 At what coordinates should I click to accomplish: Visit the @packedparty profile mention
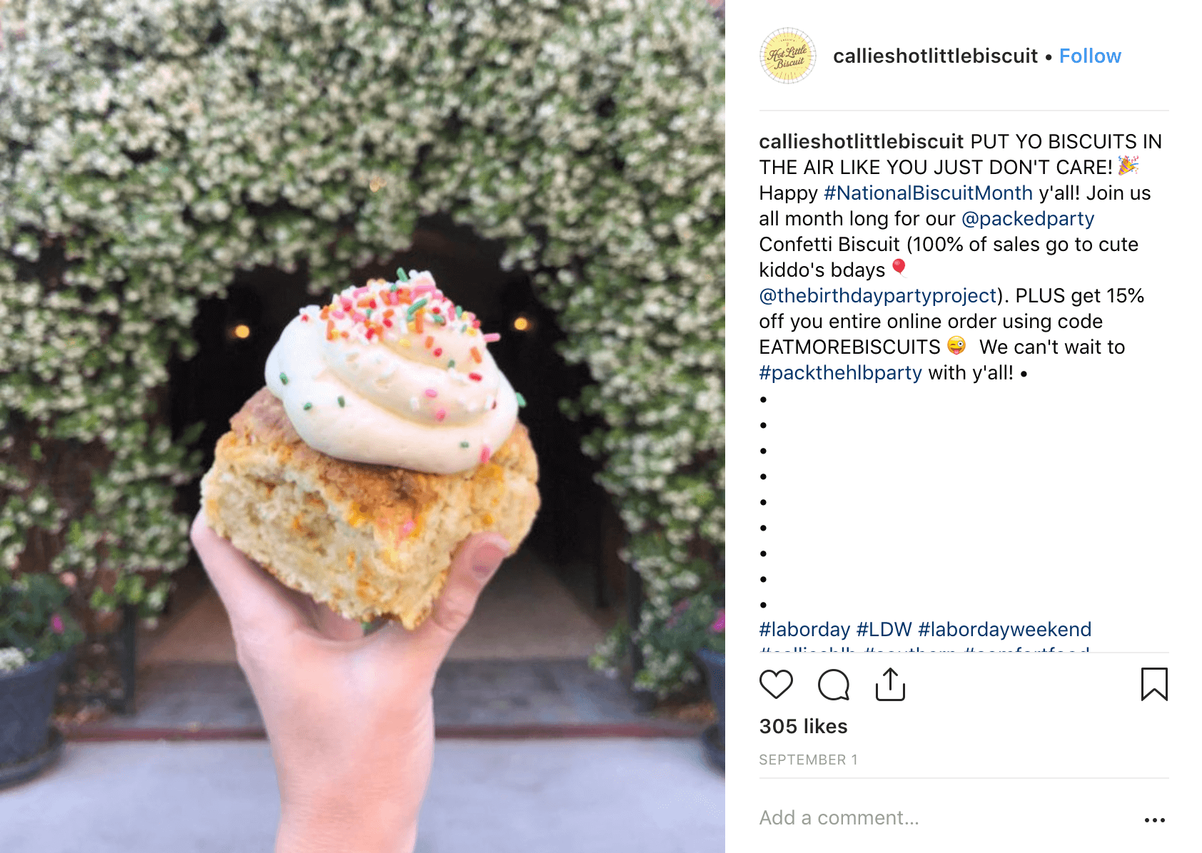coord(1028,219)
